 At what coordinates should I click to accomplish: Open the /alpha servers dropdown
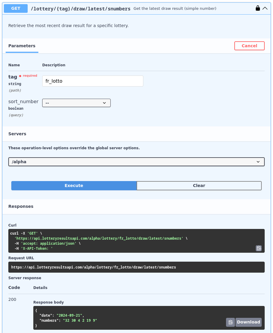(x=136, y=162)
